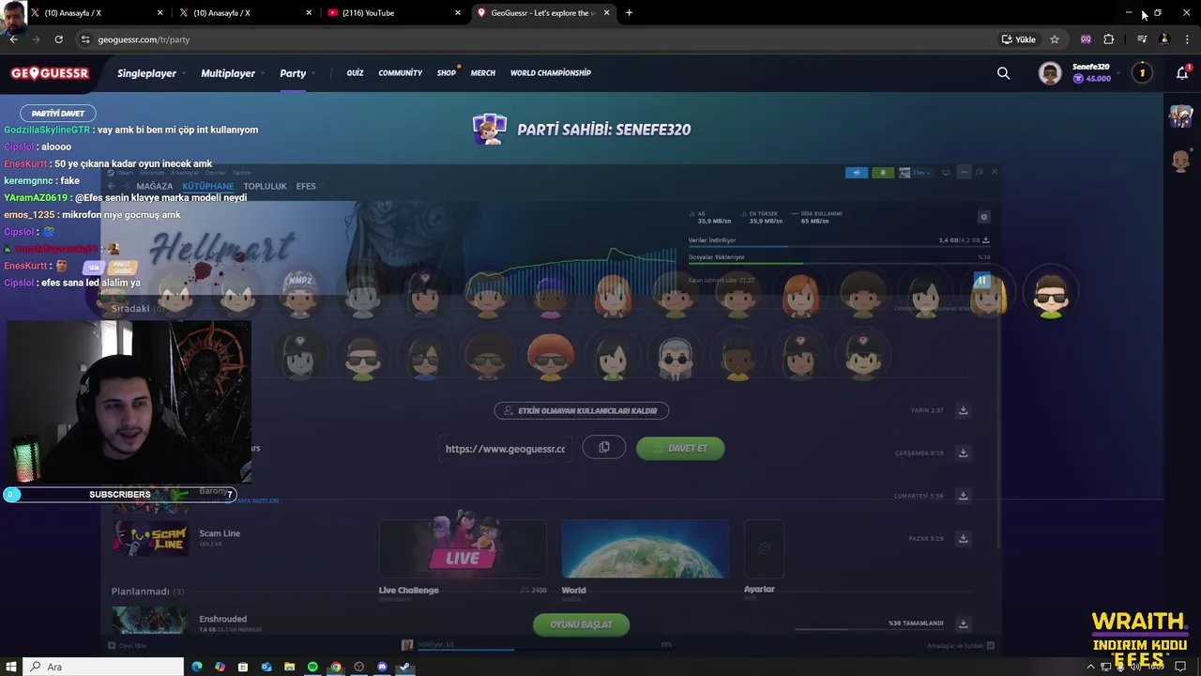Click the green Davet Et button

(x=680, y=448)
